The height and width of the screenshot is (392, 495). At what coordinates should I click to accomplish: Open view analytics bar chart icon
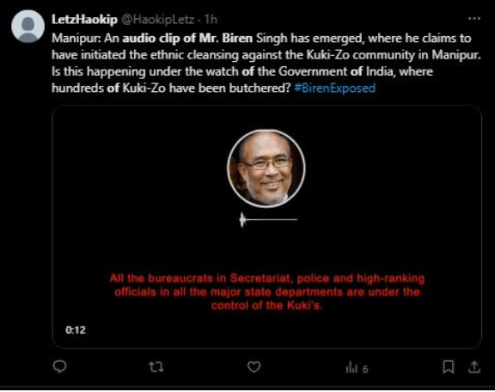point(351,367)
